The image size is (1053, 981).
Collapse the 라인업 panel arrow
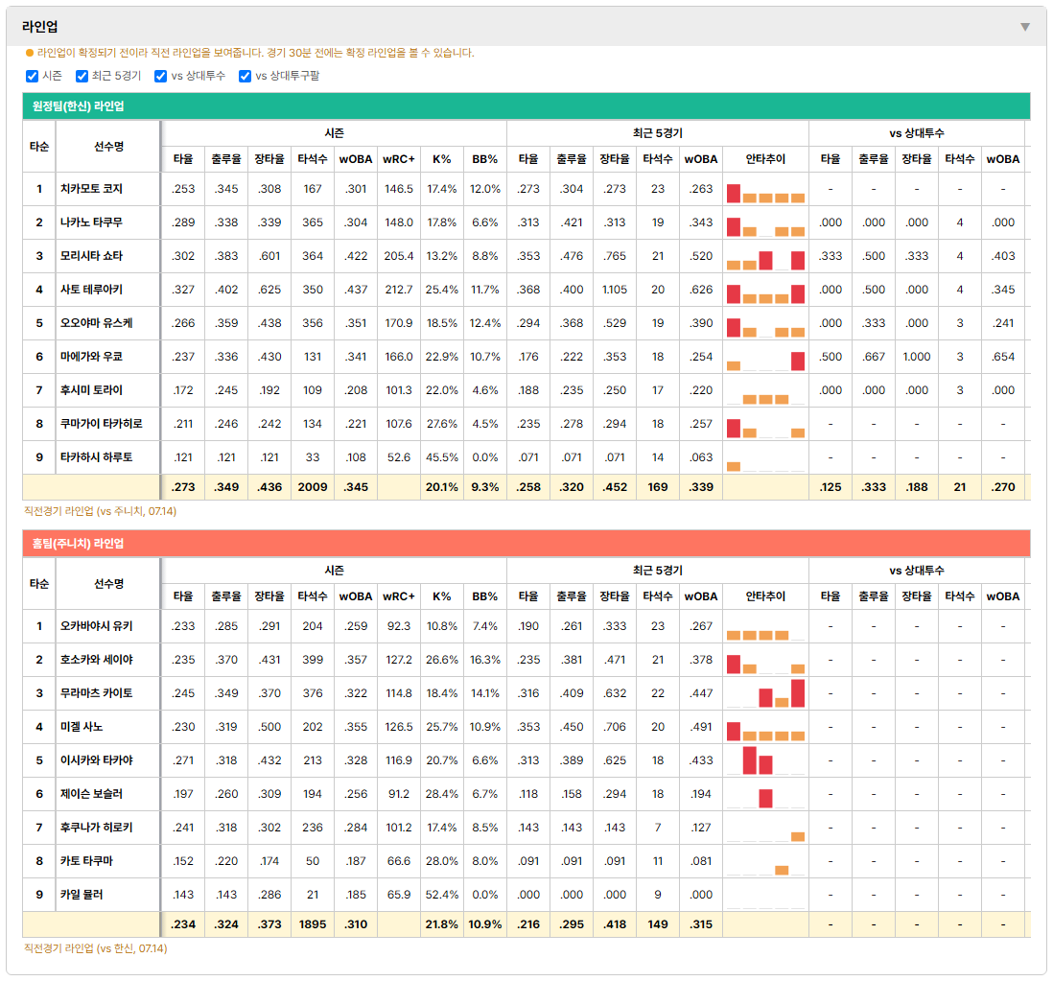pos(1025,27)
